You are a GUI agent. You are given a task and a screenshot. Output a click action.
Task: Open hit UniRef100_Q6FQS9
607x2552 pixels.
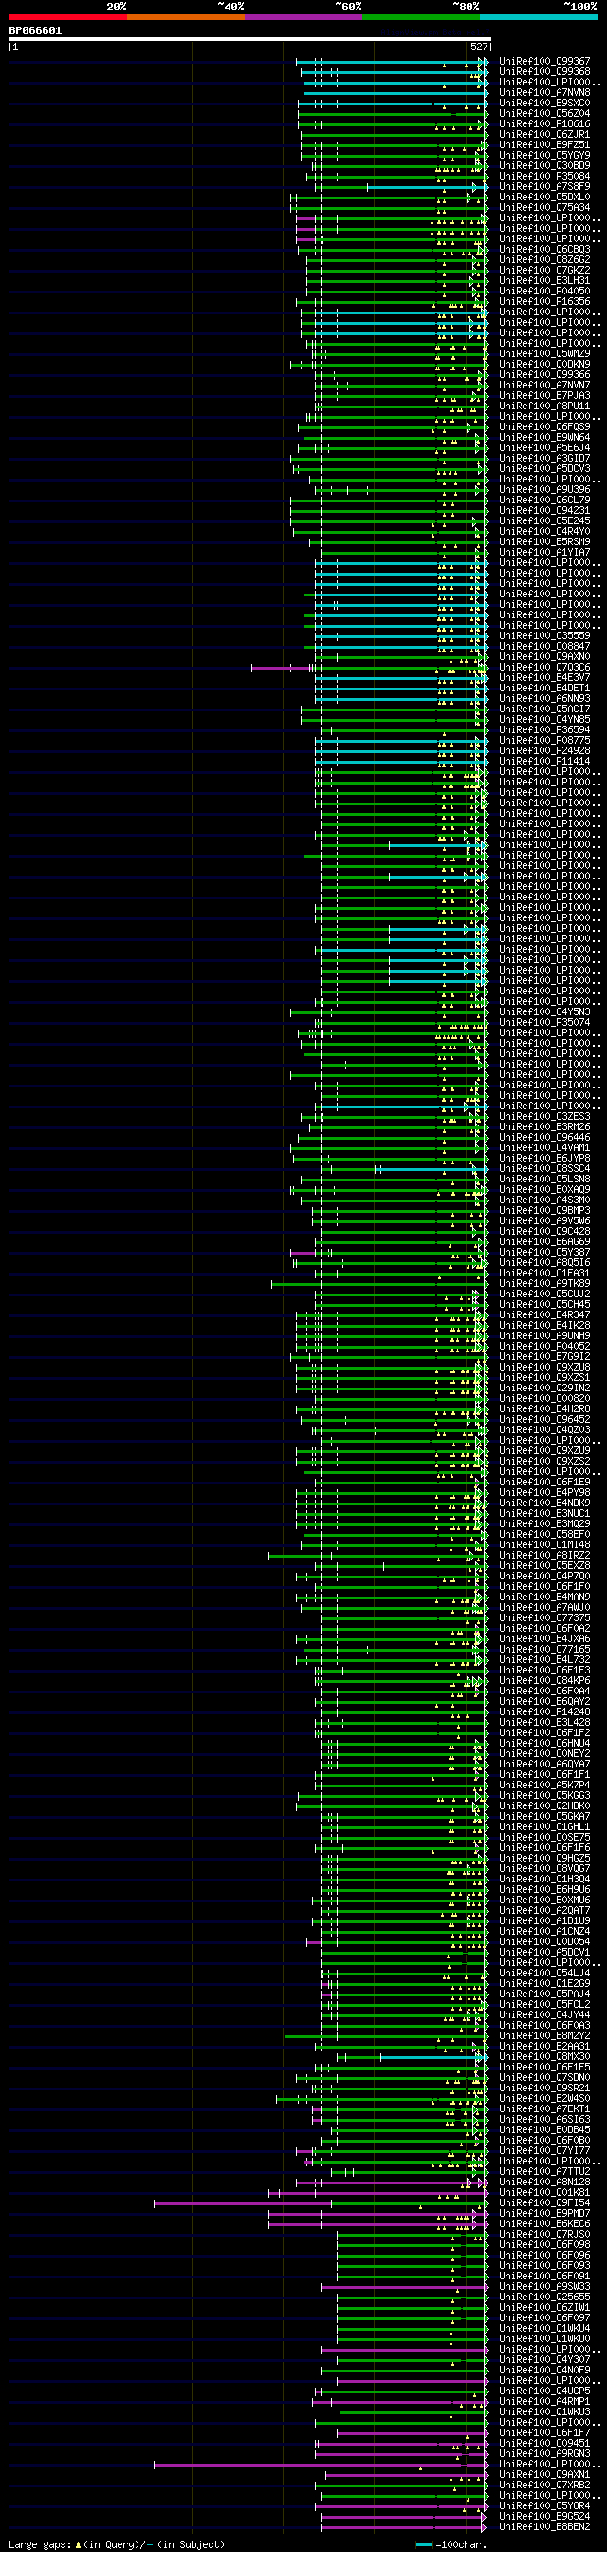[544, 427]
